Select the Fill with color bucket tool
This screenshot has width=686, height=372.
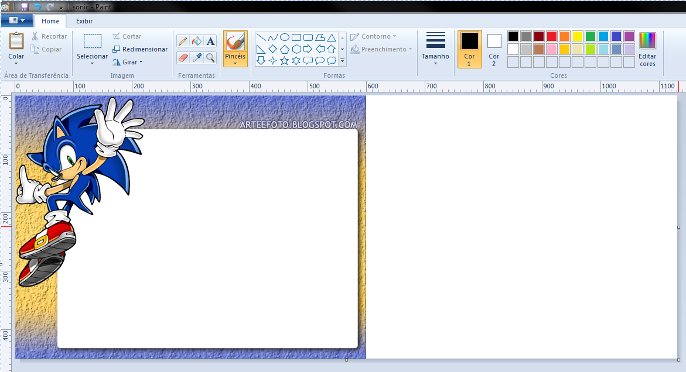(x=196, y=41)
